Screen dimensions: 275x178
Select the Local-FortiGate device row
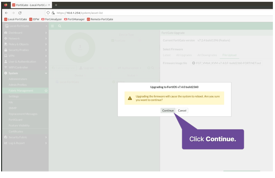(105, 82)
